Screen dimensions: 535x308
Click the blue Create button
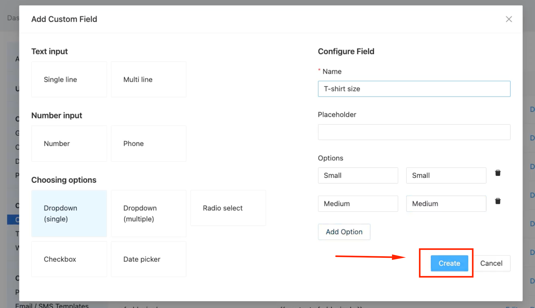449,263
